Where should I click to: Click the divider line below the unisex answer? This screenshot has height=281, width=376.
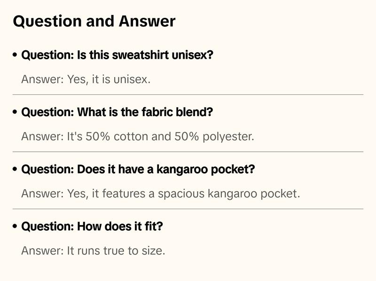tap(188, 94)
